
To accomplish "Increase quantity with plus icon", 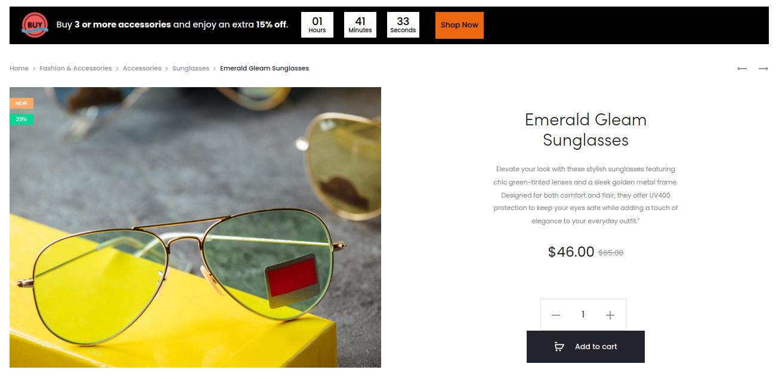I will coord(610,315).
